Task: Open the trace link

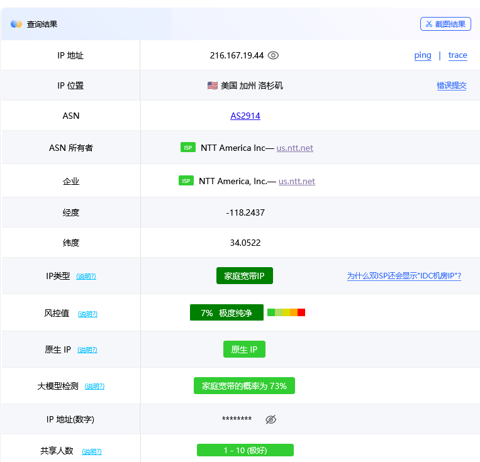Action: [457, 55]
